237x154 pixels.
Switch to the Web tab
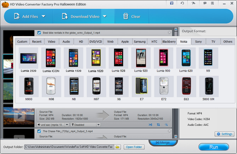point(110,42)
